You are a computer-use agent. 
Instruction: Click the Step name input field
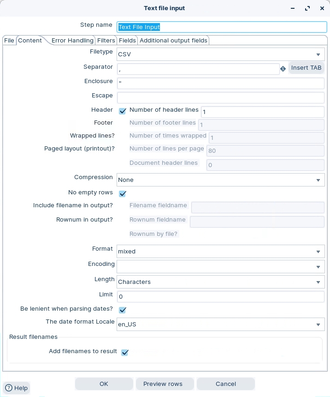click(221, 27)
